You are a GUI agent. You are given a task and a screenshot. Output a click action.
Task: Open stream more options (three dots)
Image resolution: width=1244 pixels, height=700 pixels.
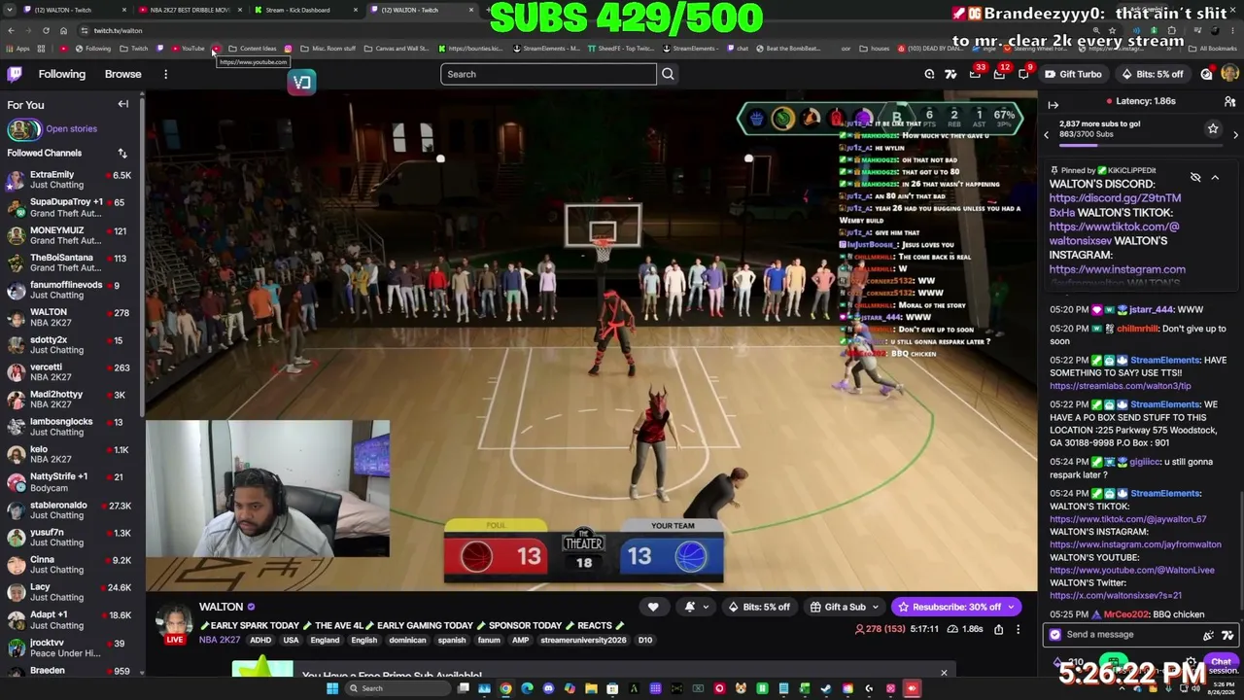click(x=1018, y=629)
